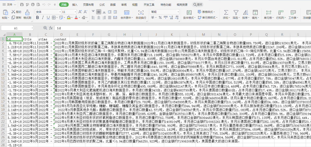Click the Search (查找) button
Viewport: 311px width, 147px height.
pyautogui.click(x=198, y=5)
